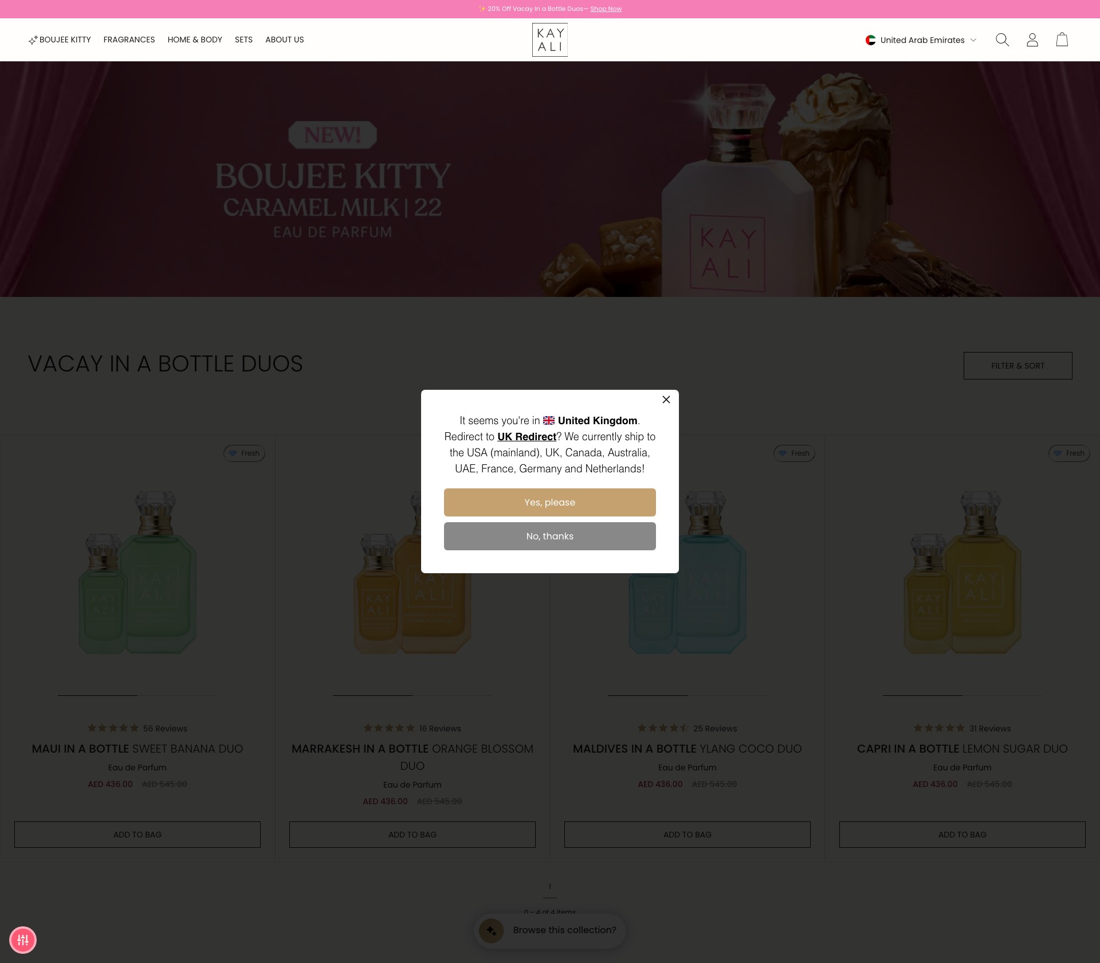Add Maldives Ylang Coco Duo to bag
Viewport: 1100px width, 963px height.
click(687, 835)
